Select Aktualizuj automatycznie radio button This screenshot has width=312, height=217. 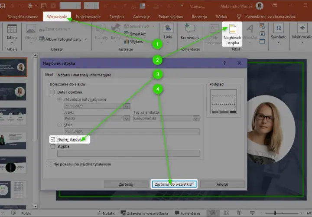[x=59, y=99]
